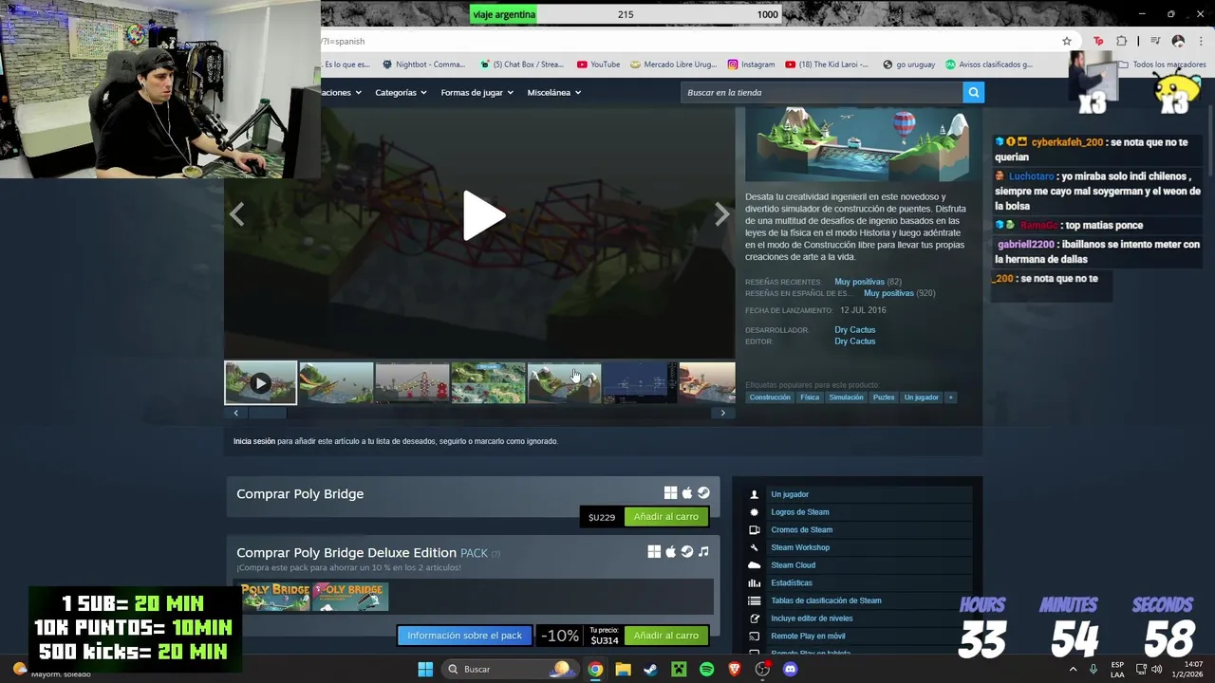The image size is (1215, 683).
Task: Open the Steam Cloud feature link
Action: (x=794, y=565)
